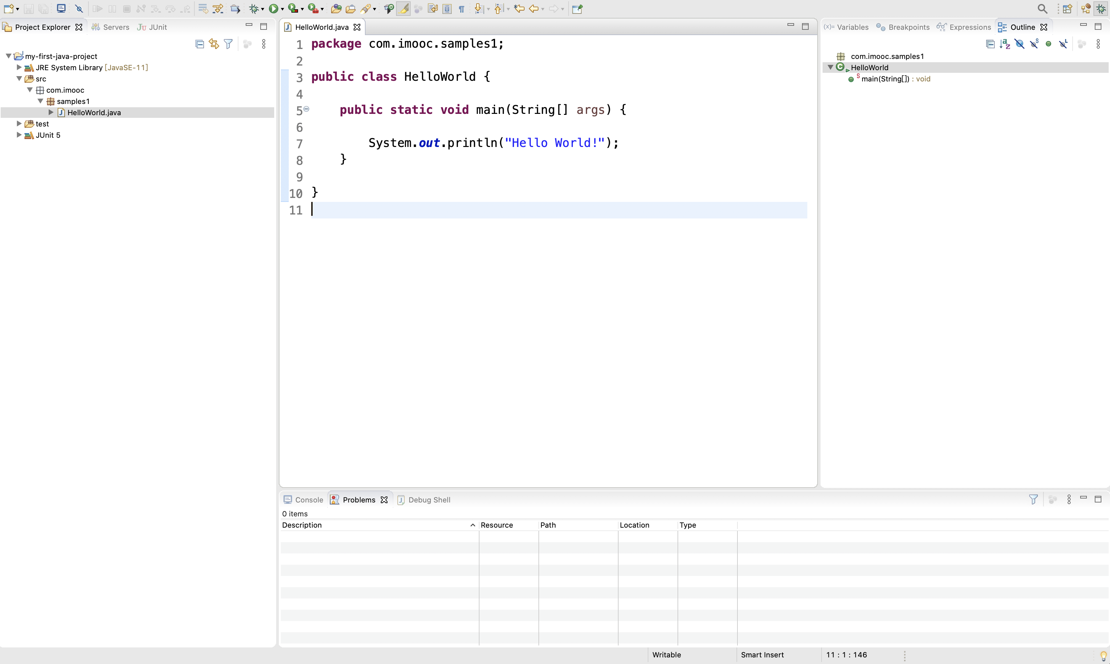The height and width of the screenshot is (664, 1110).
Task: Expand HelloWorld.java tree node
Action: tap(51, 112)
